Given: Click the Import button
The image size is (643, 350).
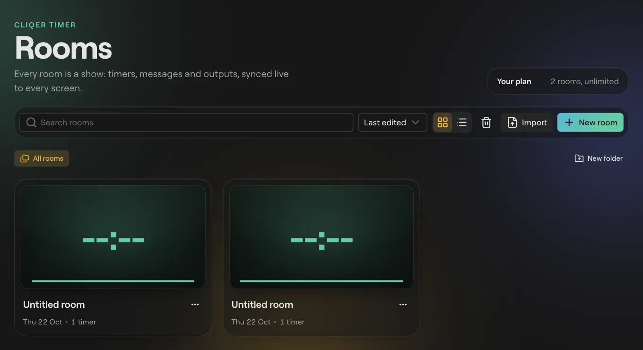Looking at the screenshot, I should [x=527, y=122].
